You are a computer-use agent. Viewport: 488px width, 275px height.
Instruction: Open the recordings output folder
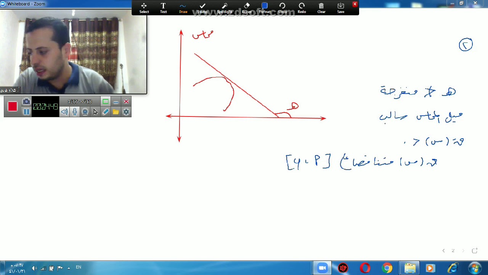(x=116, y=112)
